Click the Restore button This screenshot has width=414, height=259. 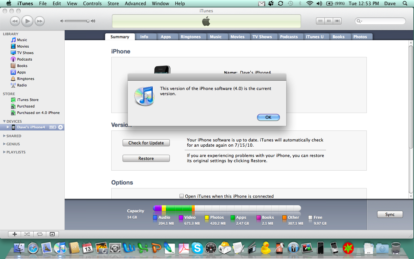(x=146, y=158)
